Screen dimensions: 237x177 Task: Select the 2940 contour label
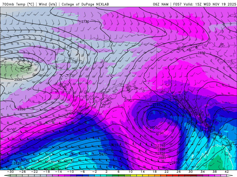(x=109, y=150)
